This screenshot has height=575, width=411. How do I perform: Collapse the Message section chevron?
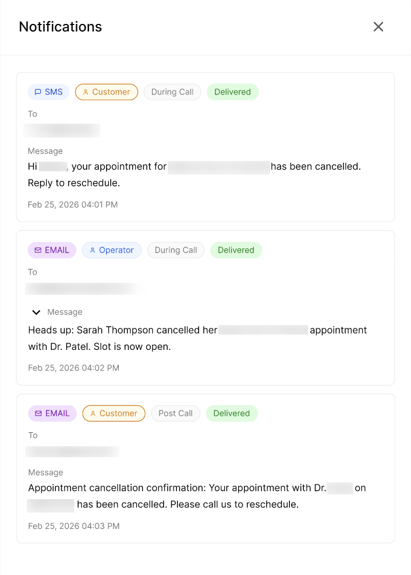click(x=36, y=313)
